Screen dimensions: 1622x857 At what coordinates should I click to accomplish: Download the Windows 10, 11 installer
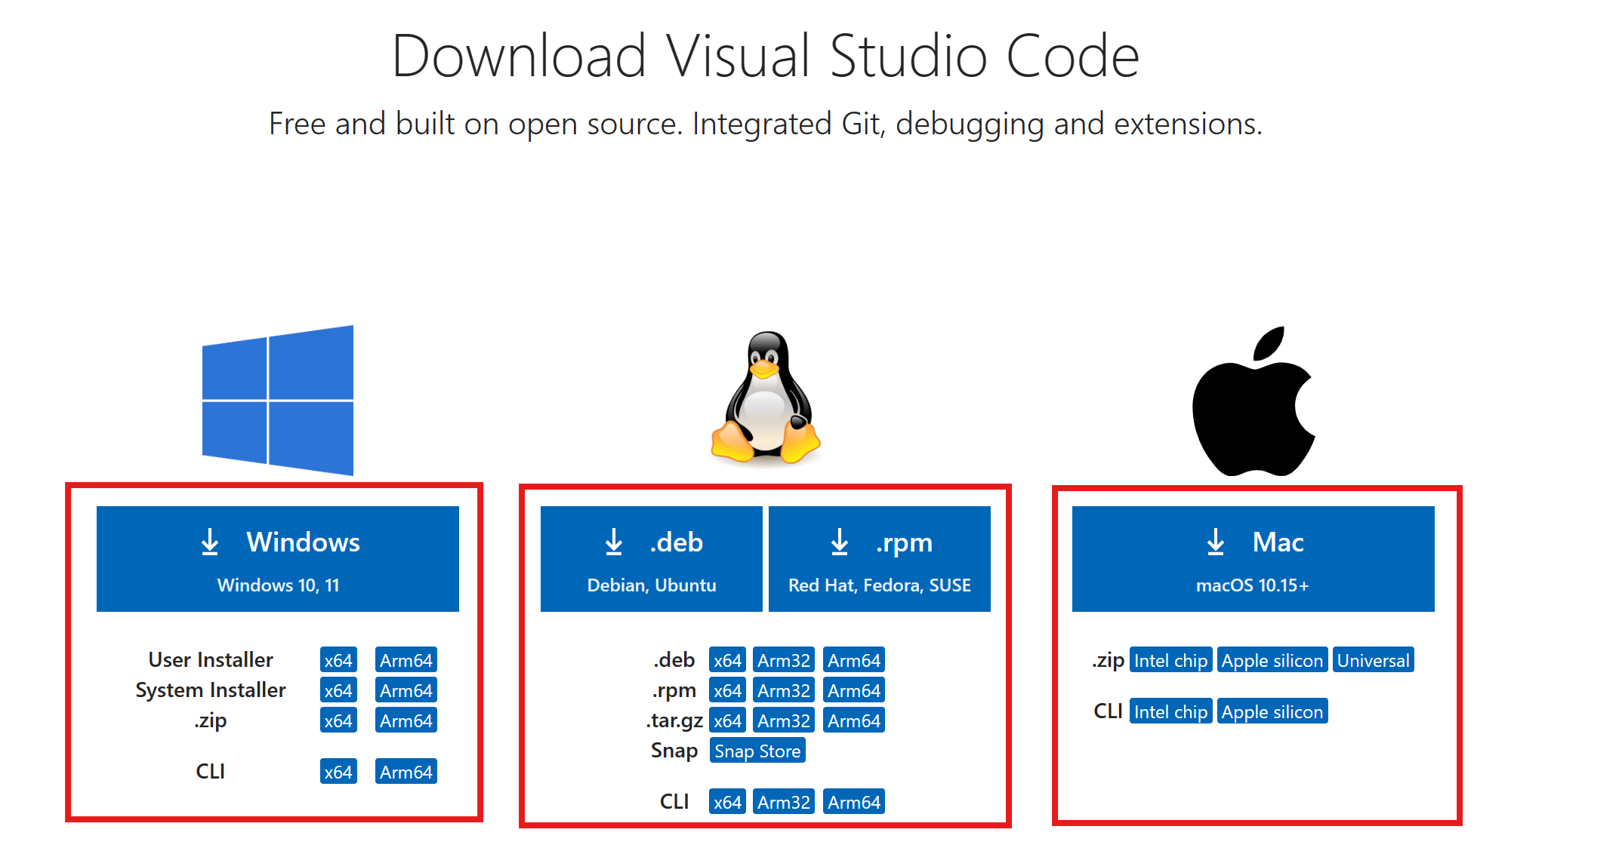point(278,559)
